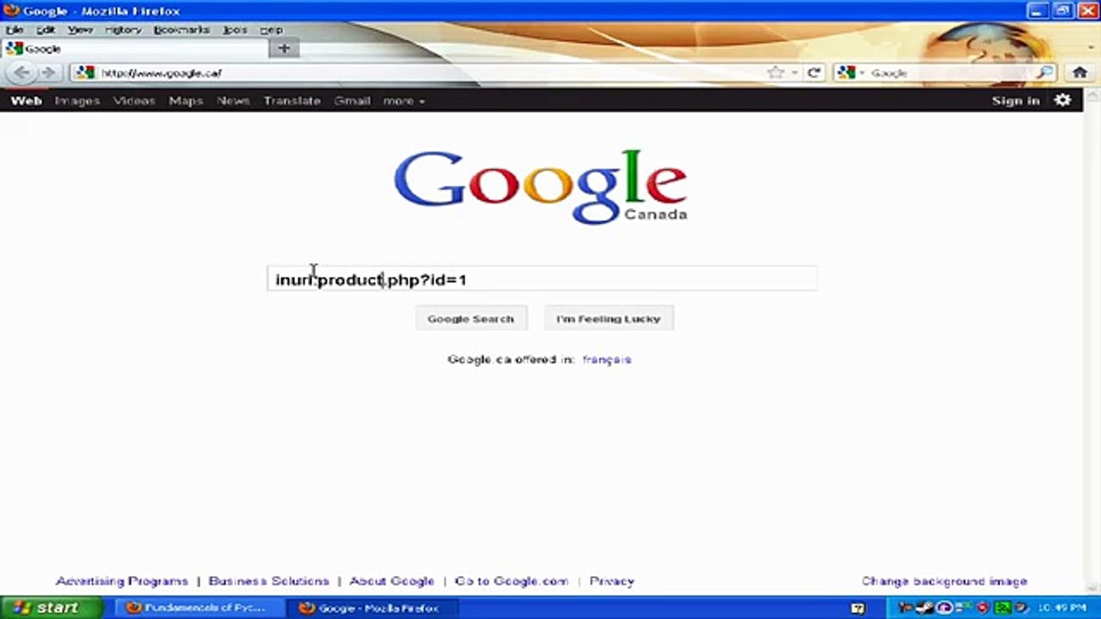Click the Google Search button
This screenshot has height=619, width=1101.
pyautogui.click(x=471, y=318)
